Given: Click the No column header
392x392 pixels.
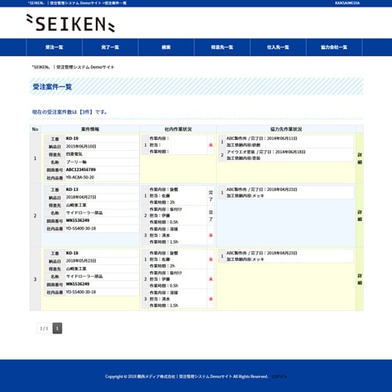Looking at the screenshot, I should pos(35,129).
